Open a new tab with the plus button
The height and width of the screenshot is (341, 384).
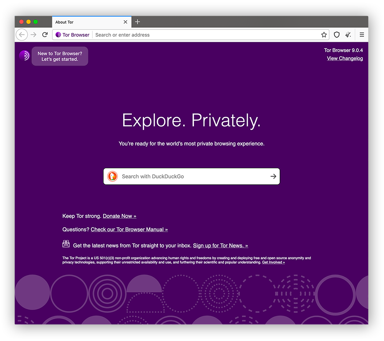pyautogui.click(x=137, y=22)
